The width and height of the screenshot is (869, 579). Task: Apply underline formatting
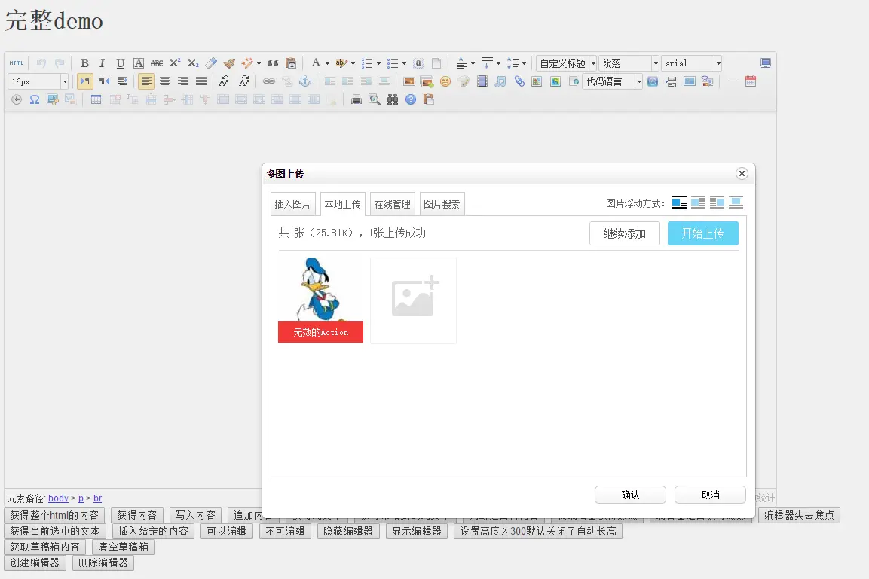point(121,63)
